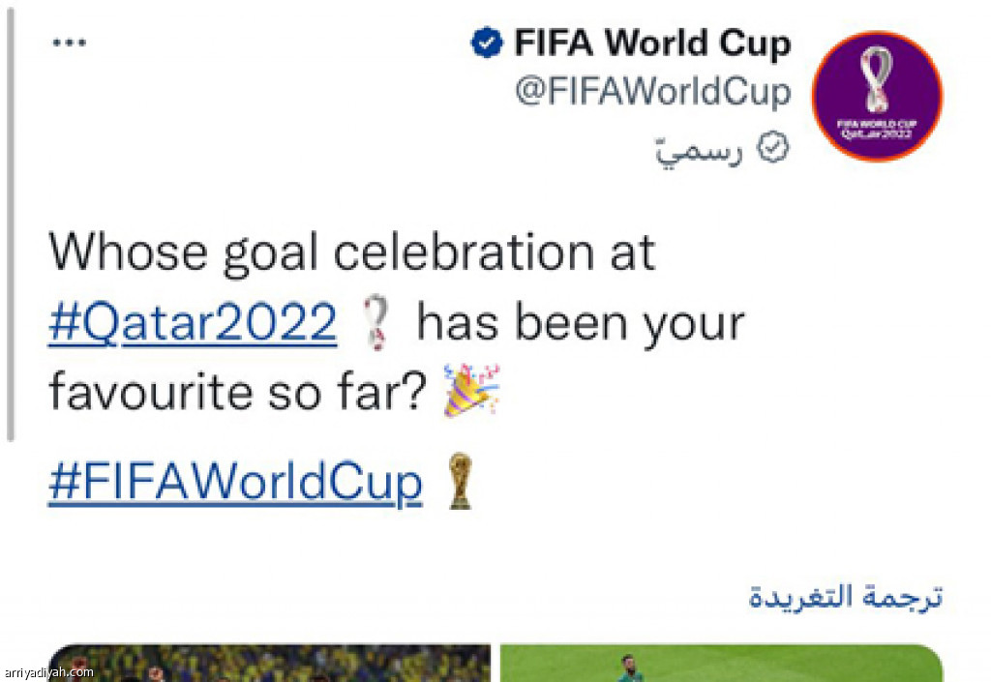
Task: Click the blue verified badge
Action: [x=486, y=44]
